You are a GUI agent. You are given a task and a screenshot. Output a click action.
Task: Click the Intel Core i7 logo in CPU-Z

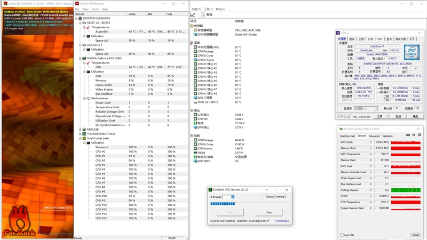[412, 52]
